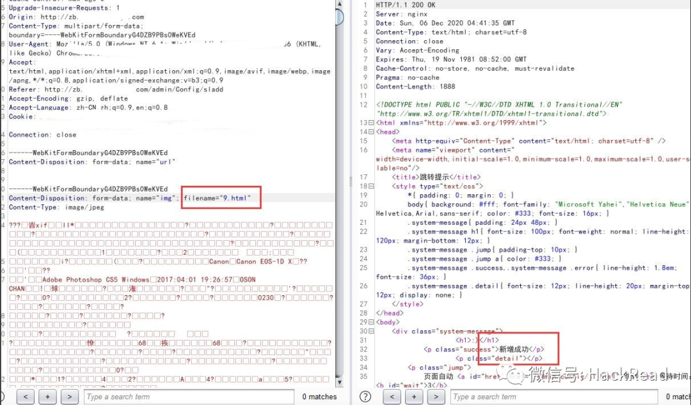The width and height of the screenshot is (691, 405).
Task: Click the request 'Connection: close' header
Action: tap(42, 135)
